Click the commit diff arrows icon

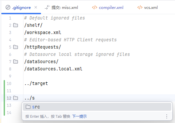(x=47, y=7)
